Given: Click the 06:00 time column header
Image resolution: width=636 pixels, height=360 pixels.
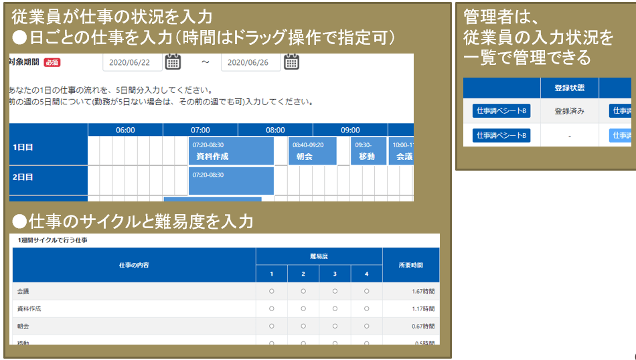Looking at the screenshot, I should [x=125, y=130].
